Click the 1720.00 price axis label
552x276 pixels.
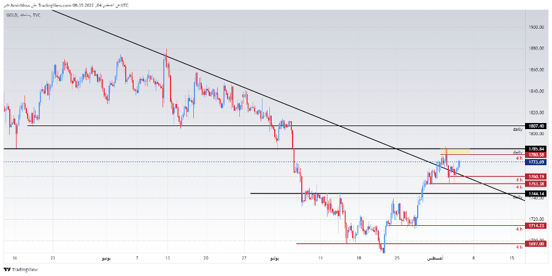click(535, 220)
